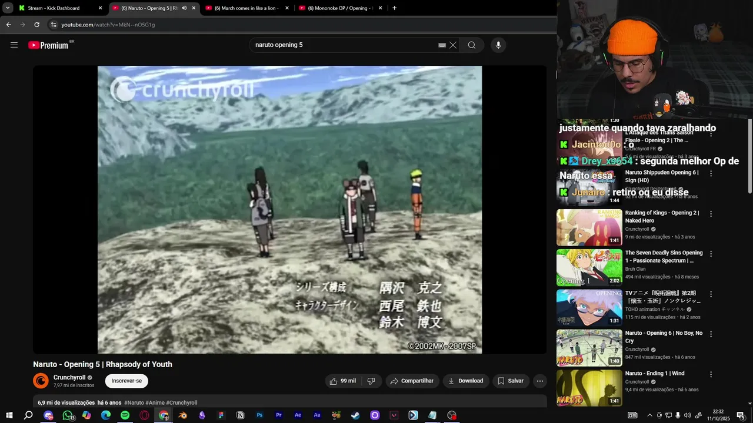753x423 pixels.
Task: Like the video (99 mil)
Action: 343,381
